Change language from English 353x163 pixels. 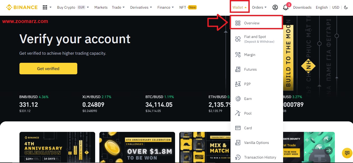[322, 7]
